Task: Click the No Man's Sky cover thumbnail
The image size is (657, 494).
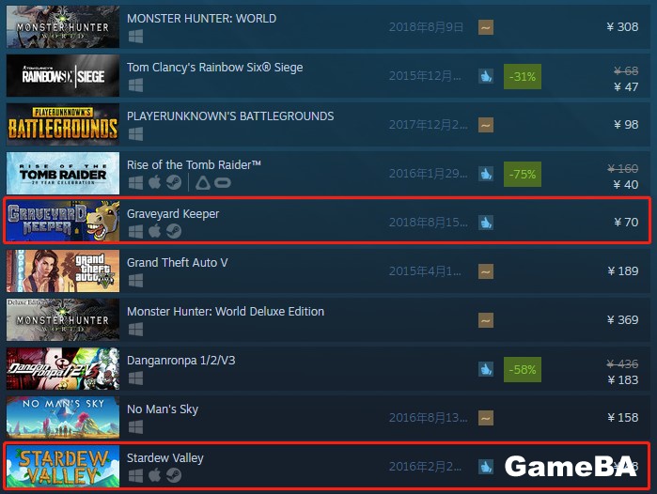Action: 63,417
